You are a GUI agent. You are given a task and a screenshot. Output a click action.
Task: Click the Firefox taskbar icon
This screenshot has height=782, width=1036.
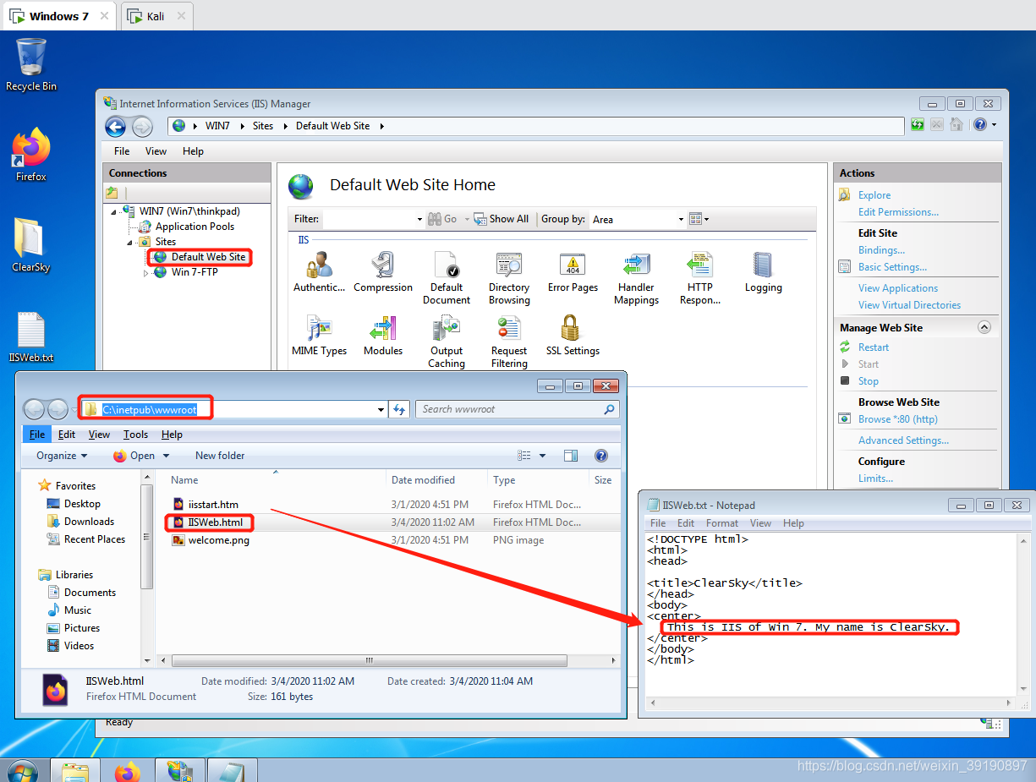[x=128, y=770]
